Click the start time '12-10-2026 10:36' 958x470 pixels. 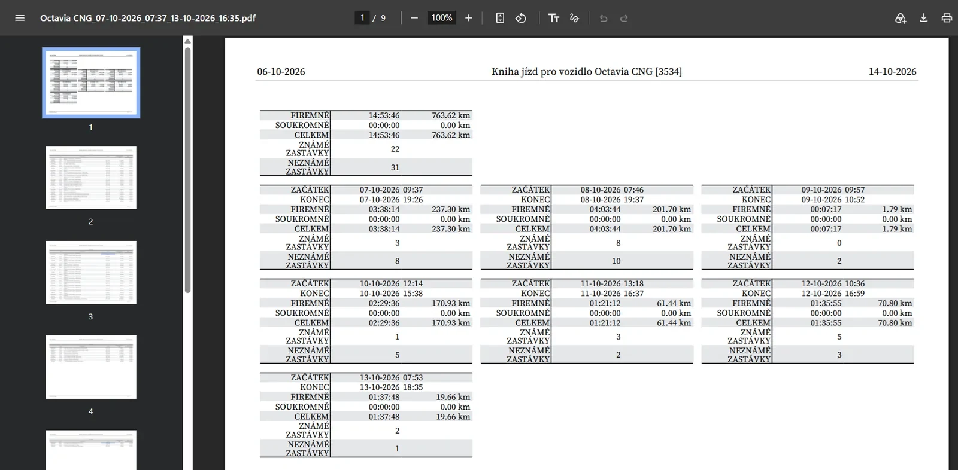[x=833, y=283]
